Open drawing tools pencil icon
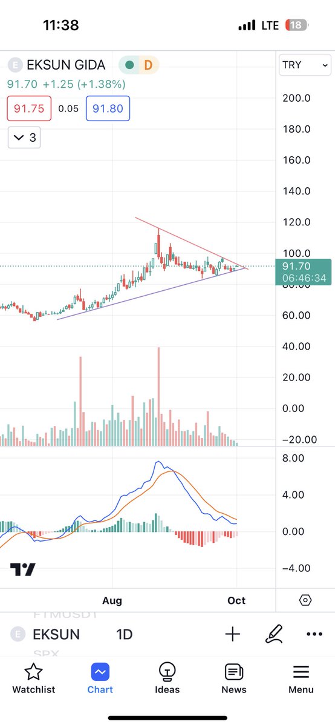 point(274,634)
